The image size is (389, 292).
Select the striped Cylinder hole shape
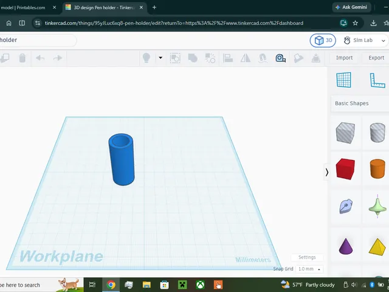377,133
